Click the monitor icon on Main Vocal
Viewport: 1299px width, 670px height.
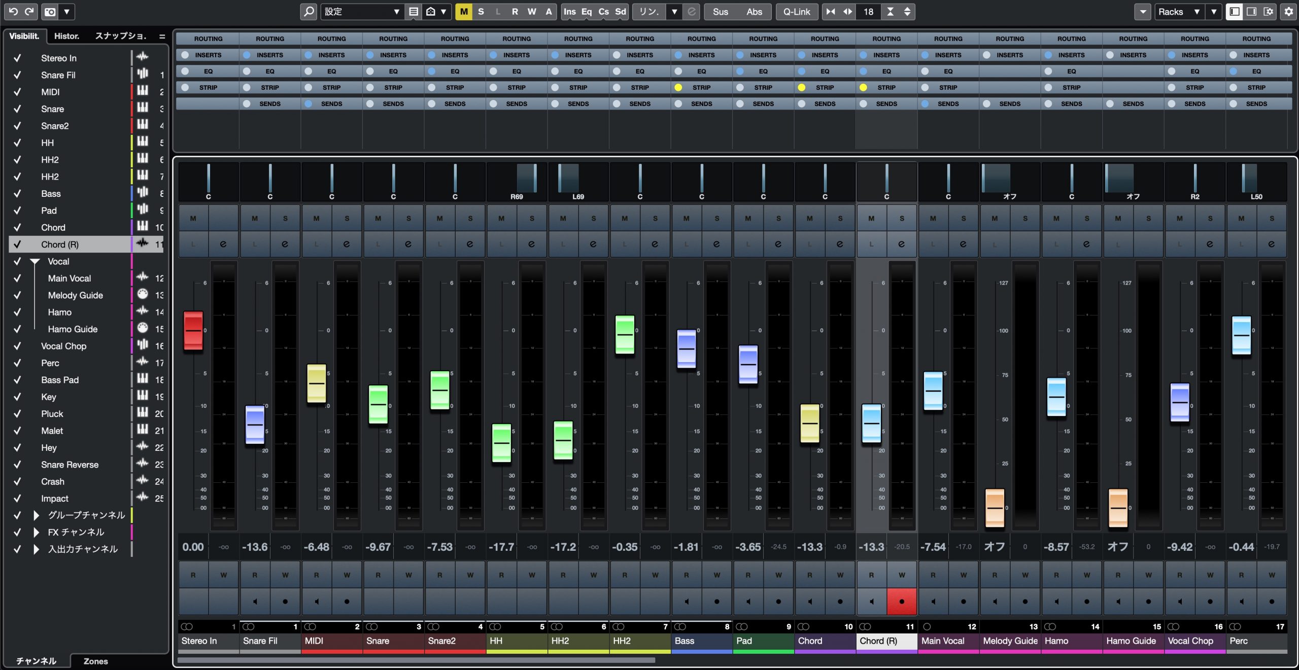coord(933,602)
